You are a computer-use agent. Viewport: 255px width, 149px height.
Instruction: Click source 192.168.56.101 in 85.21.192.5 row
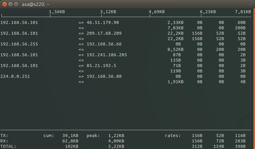click(x=19, y=66)
